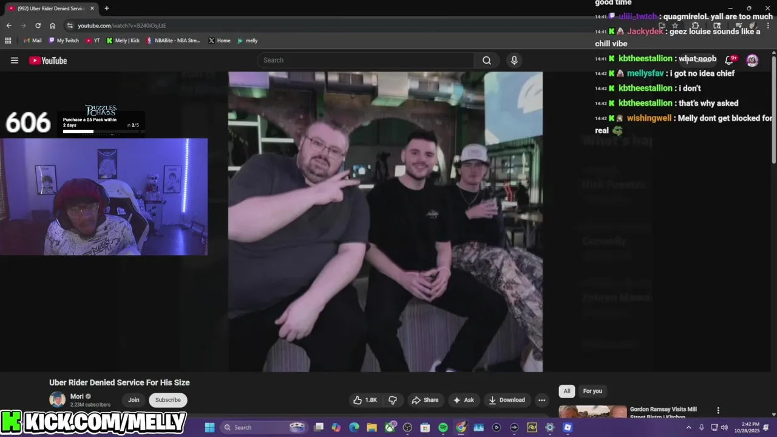The height and width of the screenshot is (437, 777).
Task: Bookmark this page with star icon
Action: [x=675, y=25]
